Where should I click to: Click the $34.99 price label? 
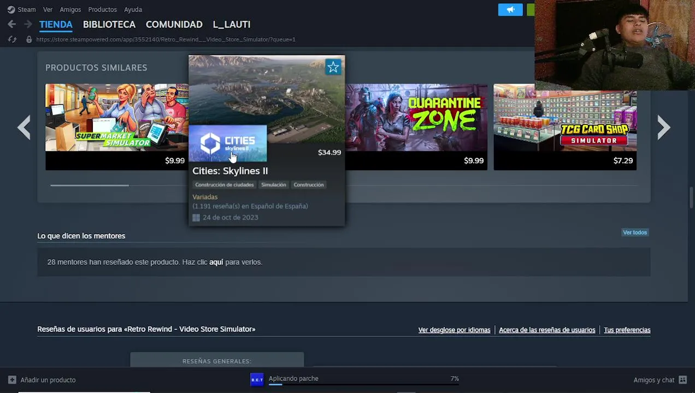click(329, 152)
